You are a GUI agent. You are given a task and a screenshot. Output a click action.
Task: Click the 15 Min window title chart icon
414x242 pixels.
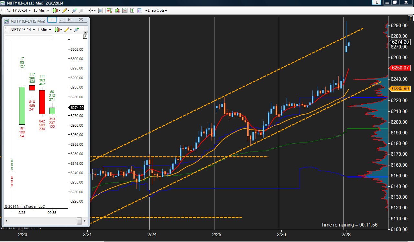pyautogui.click(x=3, y=3)
